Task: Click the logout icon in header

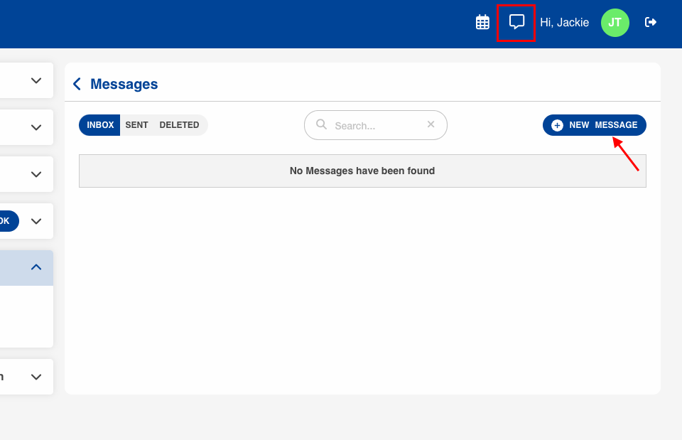Action: pos(650,22)
